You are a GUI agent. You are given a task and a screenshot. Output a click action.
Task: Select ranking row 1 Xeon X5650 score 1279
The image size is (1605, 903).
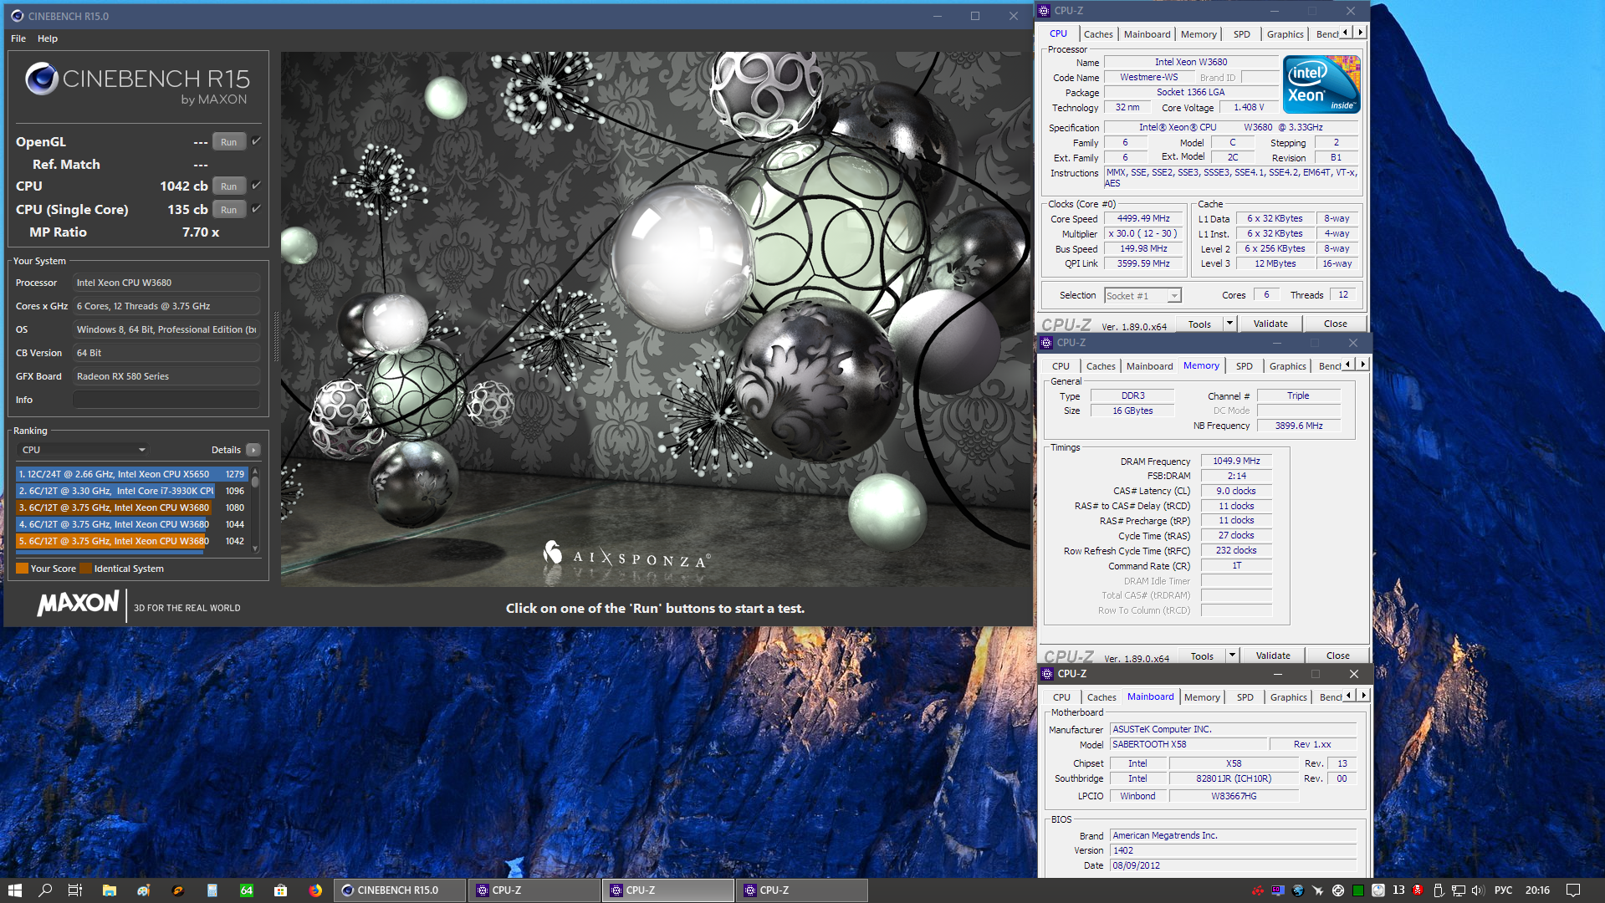click(132, 474)
